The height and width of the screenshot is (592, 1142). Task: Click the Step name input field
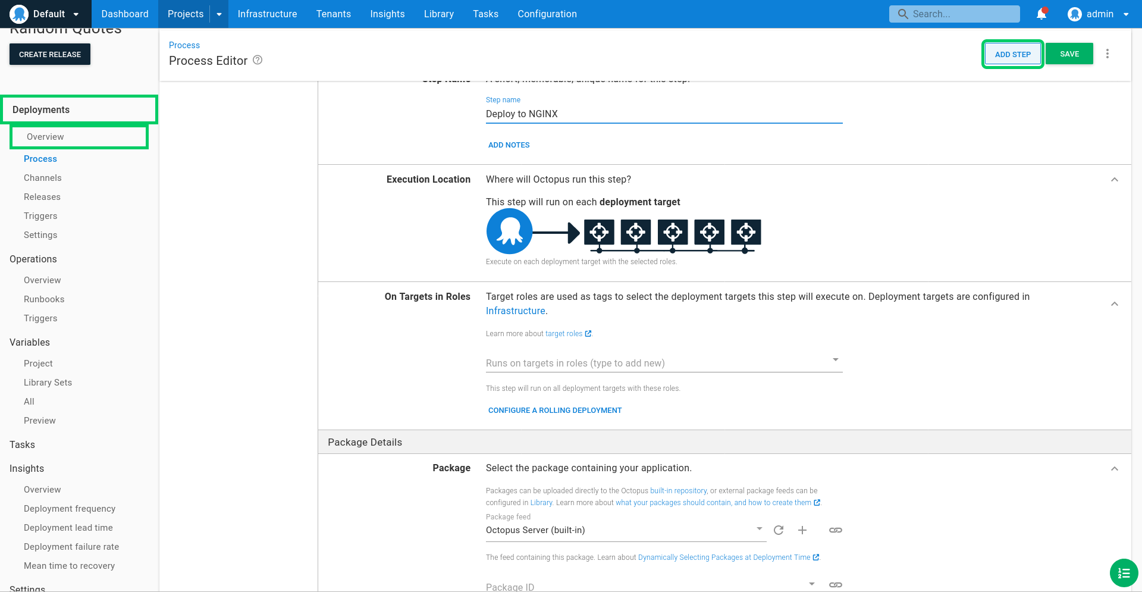pyautogui.click(x=664, y=114)
